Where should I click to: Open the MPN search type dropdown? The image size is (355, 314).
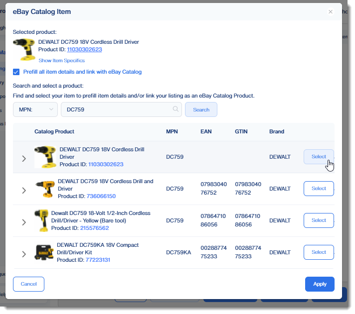coord(35,109)
